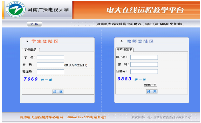This screenshot has height=123, width=201.
Task: Click the 电大在线远程教学平台 banner title
Action: point(145,10)
